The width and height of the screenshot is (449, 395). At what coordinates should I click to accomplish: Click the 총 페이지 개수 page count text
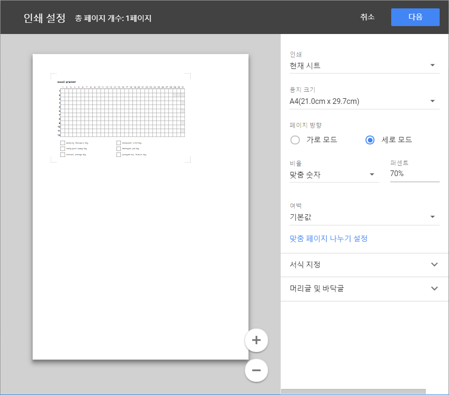tap(113, 19)
